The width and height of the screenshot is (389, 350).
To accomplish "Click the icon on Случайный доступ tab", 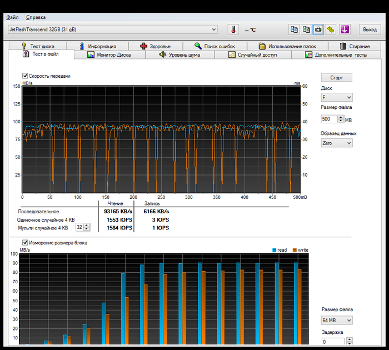I will click(232, 54).
